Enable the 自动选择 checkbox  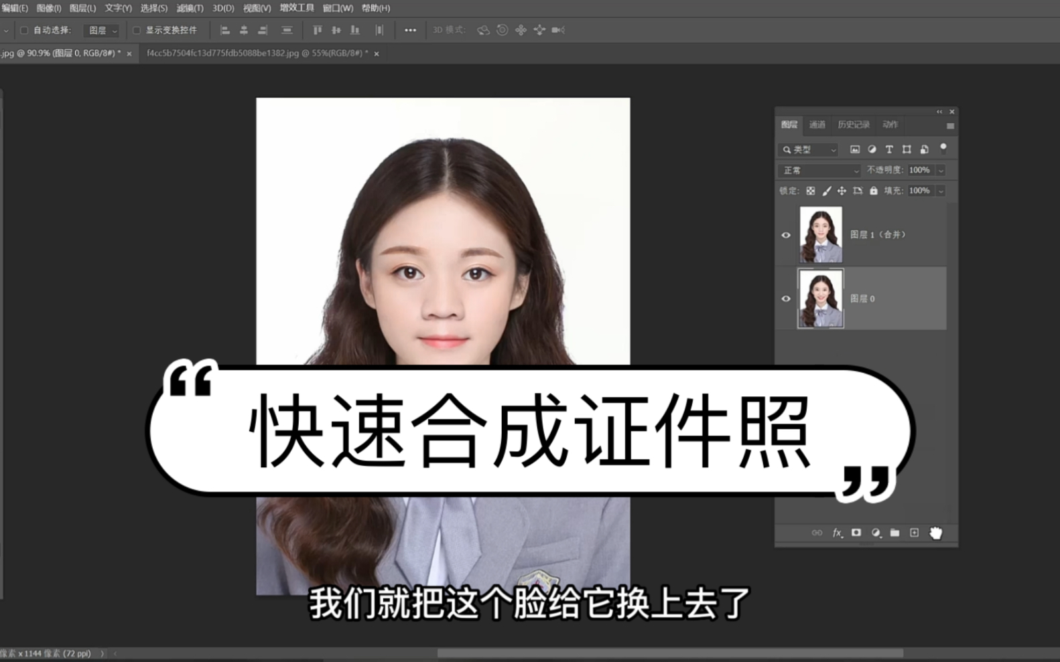tap(24, 30)
